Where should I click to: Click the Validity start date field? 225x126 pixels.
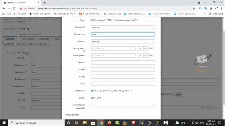point(113,48)
